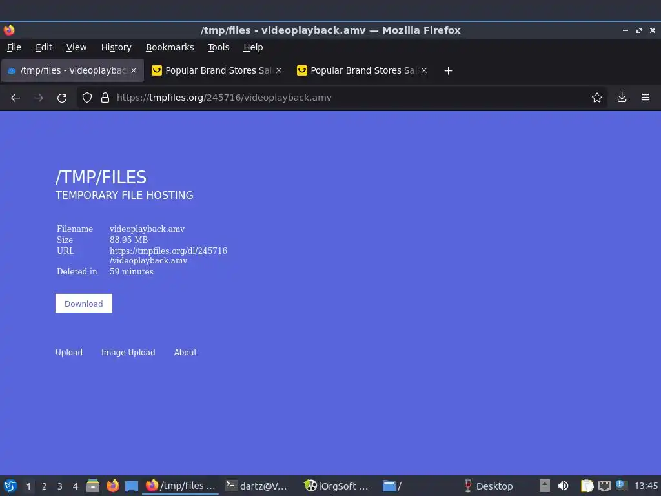Screen dimensions: 661x496
Task: Click the forward navigation arrow
Action: pyautogui.click(x=39, y=98)
